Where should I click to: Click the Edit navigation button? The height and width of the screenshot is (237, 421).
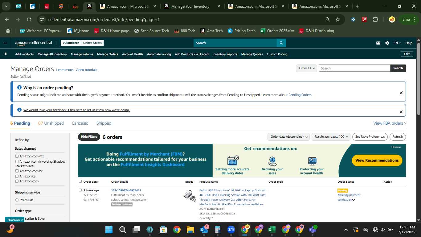click(407, 54)
